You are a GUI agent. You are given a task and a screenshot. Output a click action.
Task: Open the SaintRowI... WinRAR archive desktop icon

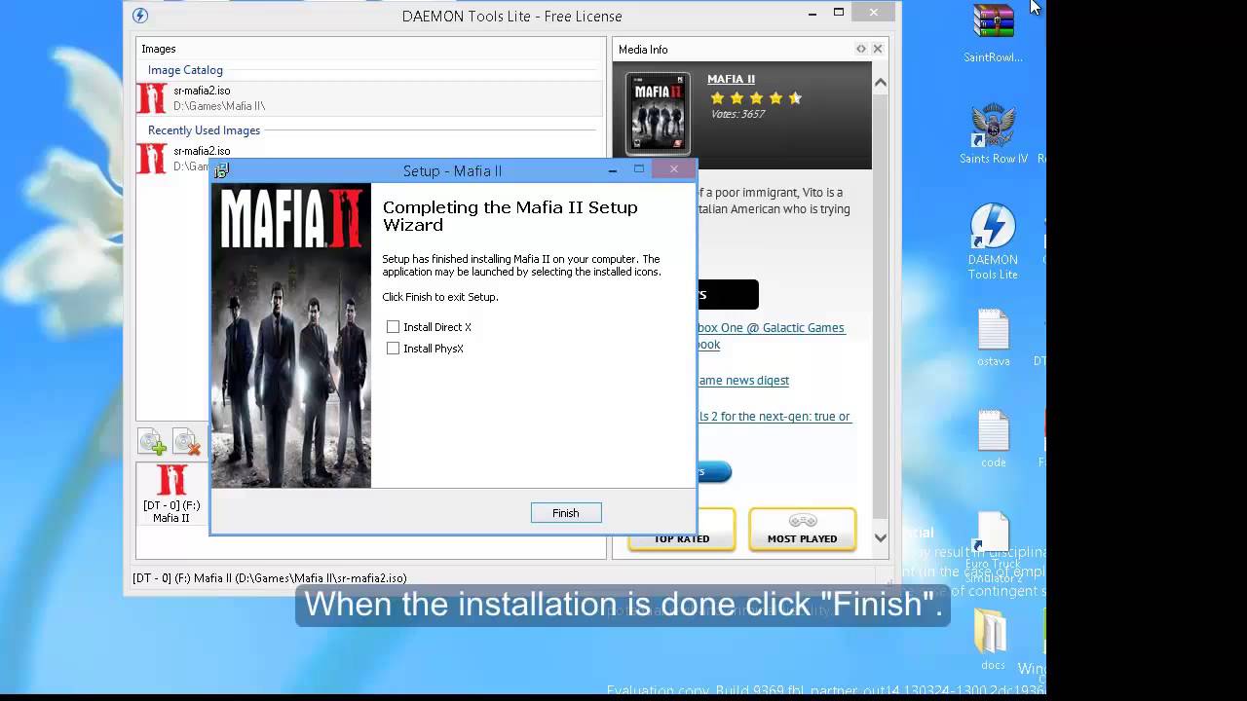(993, 34)
